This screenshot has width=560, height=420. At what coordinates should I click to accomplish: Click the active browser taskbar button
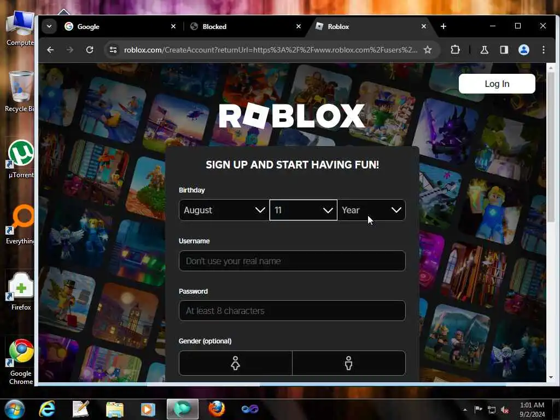183,409
